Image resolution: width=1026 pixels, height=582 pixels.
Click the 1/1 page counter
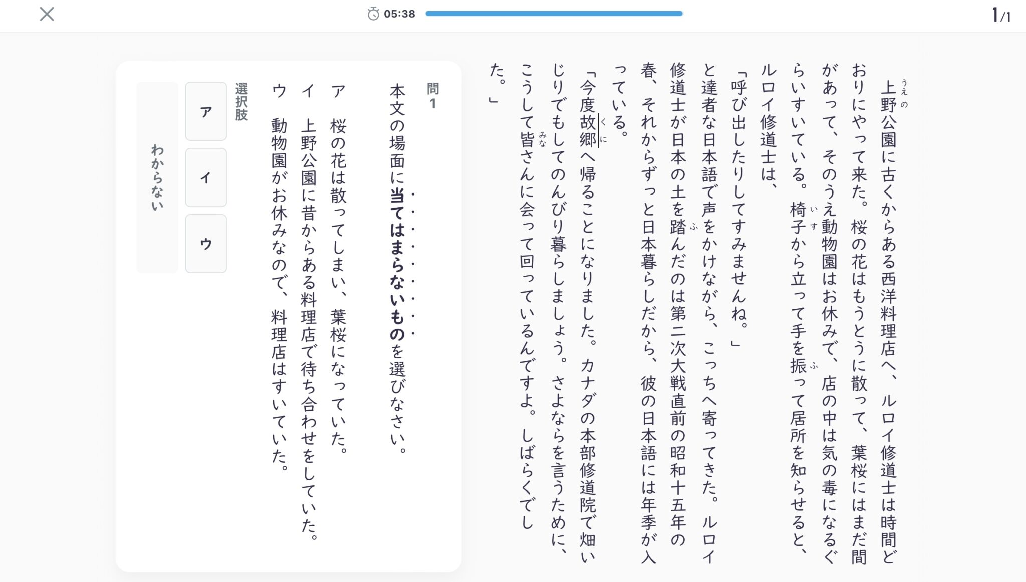pos(1000,15)
